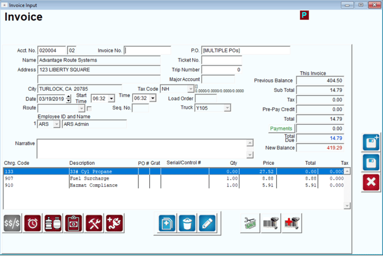Image resolution: width=383 pixels, height=256 pixels.
Task: Open the Tax Code dropdown
Action: click(191, 89)
